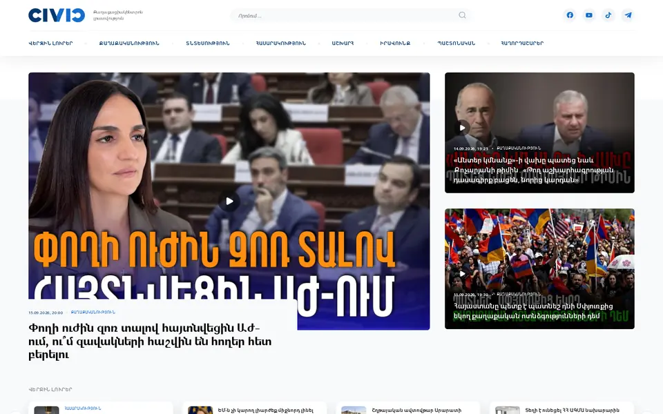Open the ՀԱՂՈՐԴԱՇԱՐԵՐ menu item
The image size is (663, 414).
[522, 43]
